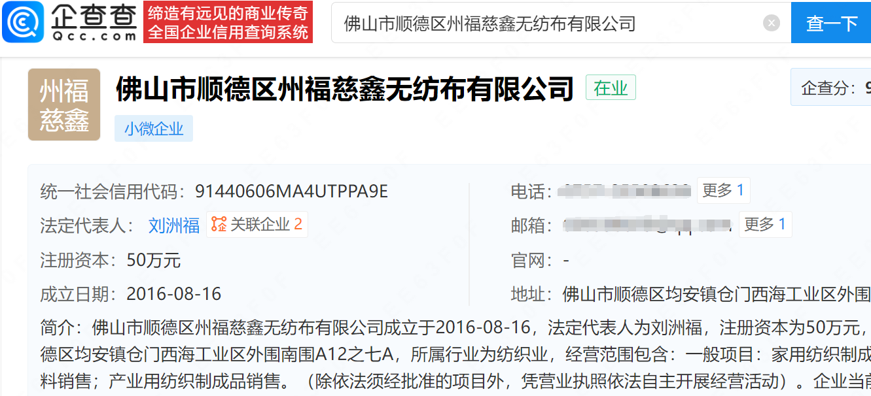Select the credit code 91440606MA4UTPPA9E text
Viewport: 871px width, 396px height.
pos(292,191)
